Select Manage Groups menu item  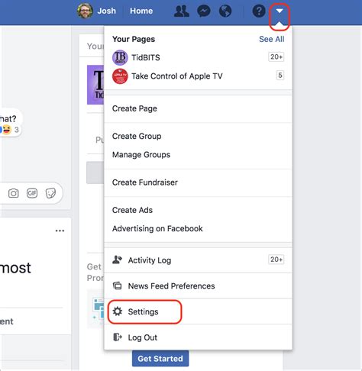coord(198,155)
